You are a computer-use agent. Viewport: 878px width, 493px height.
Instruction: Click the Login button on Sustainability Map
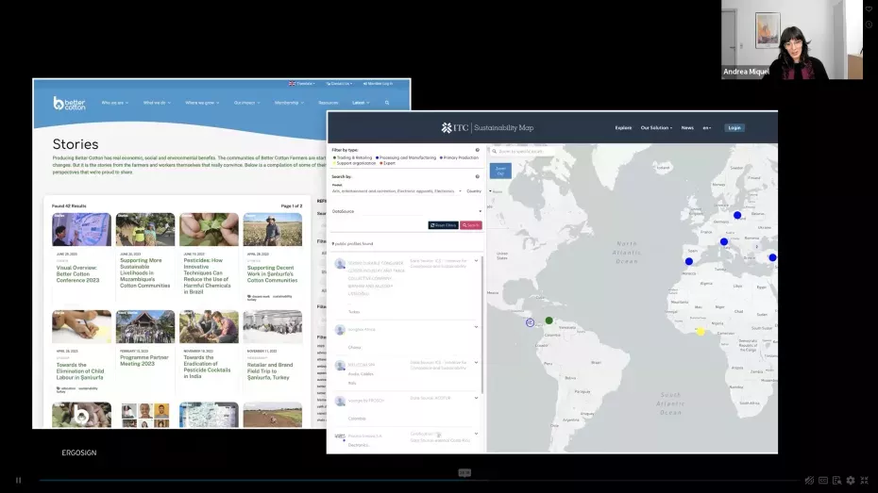point(734,127)
